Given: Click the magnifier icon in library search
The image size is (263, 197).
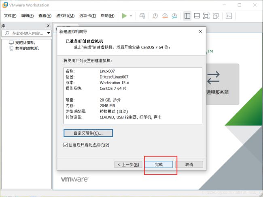Looking at the screenshot, I should 7,33.
